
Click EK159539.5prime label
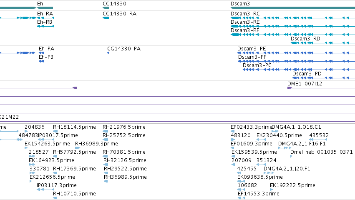pos(254,152)
